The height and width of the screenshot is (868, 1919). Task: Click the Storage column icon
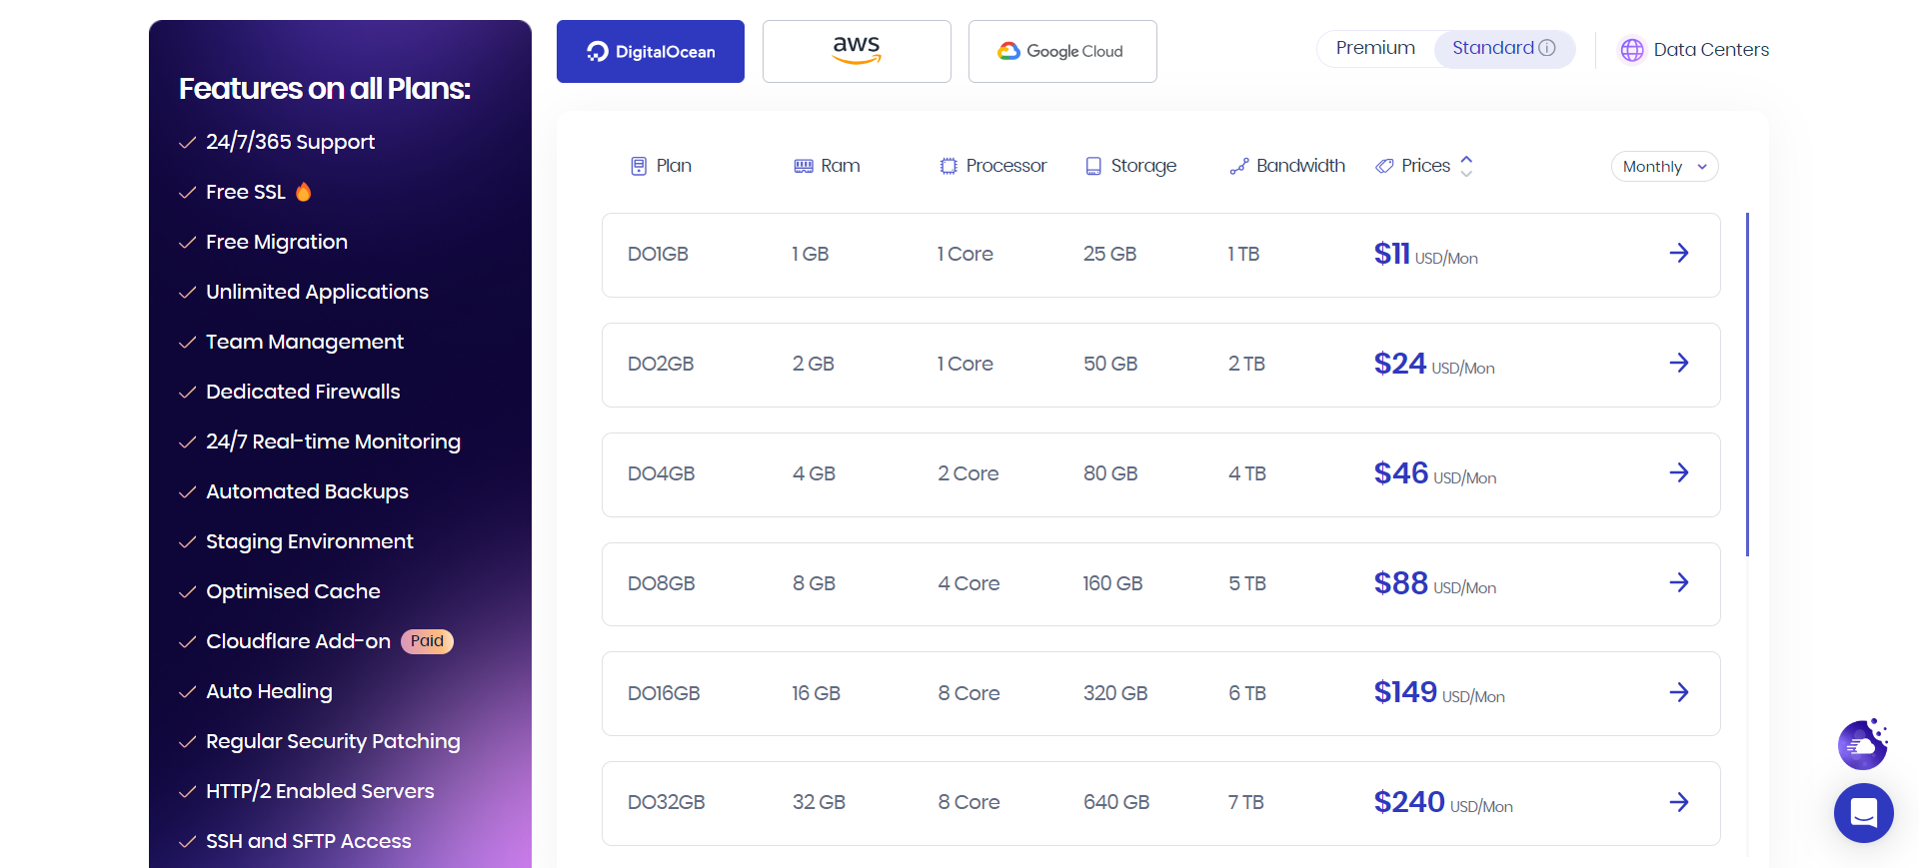click(x=1093, y=166)
